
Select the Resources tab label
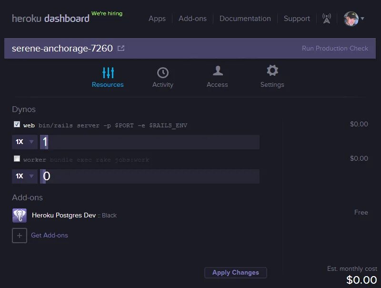point(108,85)
